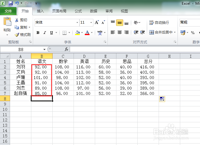This screenshot has width=200, height=145.
Task: Increase font size with large A icon
Action: [97, 22]
